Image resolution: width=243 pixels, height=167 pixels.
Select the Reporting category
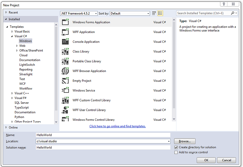[26, 70]
